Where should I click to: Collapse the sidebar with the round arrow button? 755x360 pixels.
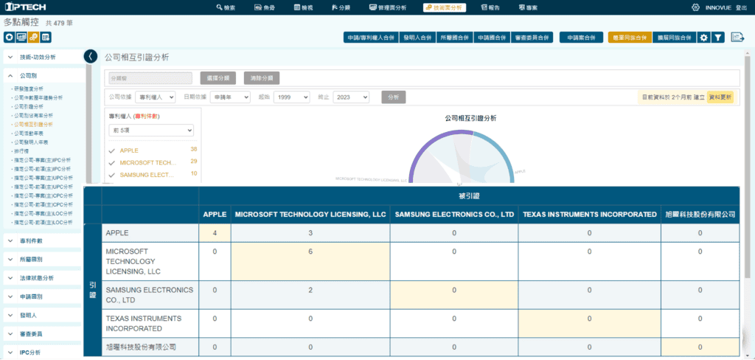click(90, 56)
